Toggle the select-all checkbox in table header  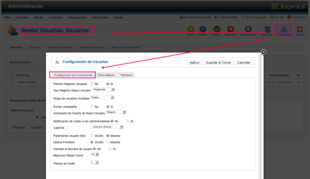coord(11,75)
